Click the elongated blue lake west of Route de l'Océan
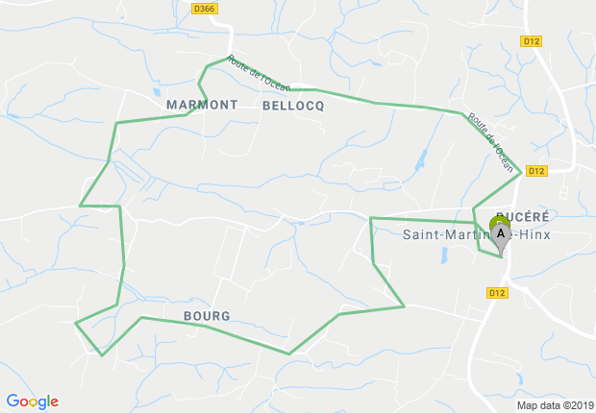Viewport: 596px width, 413px height. (420, 160)
